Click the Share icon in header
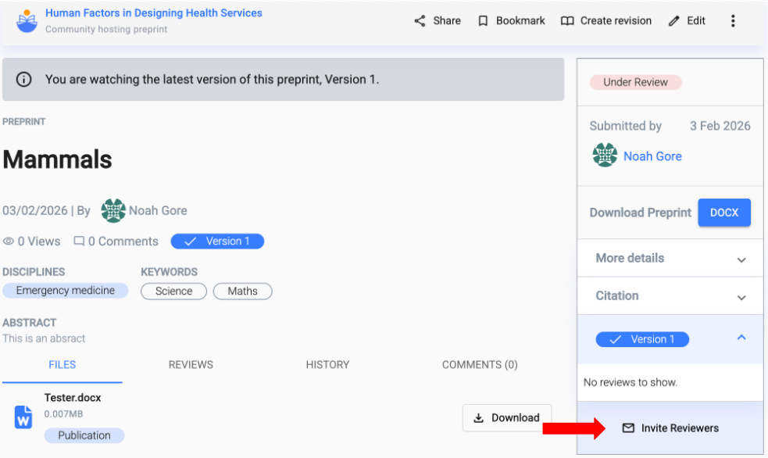The image size is (768, 458). click(x=420, y=21)
